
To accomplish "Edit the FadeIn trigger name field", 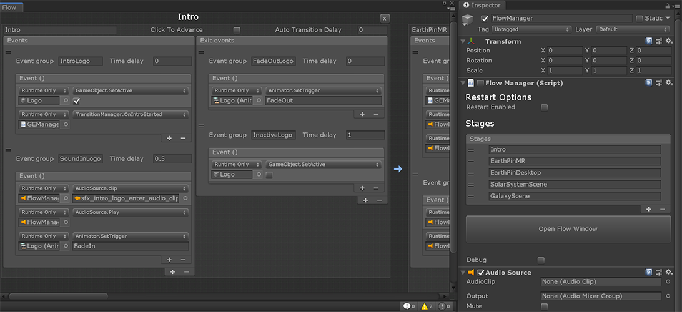I will [131, 246].
